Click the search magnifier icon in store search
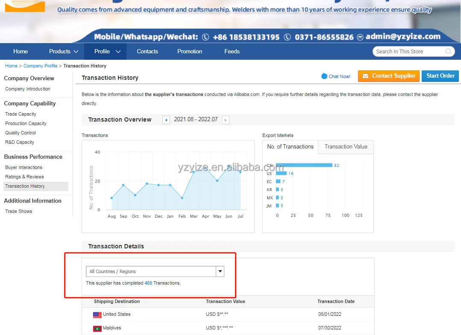The height and width of the screenshot is (335, 461). click(x=448, y=52)
